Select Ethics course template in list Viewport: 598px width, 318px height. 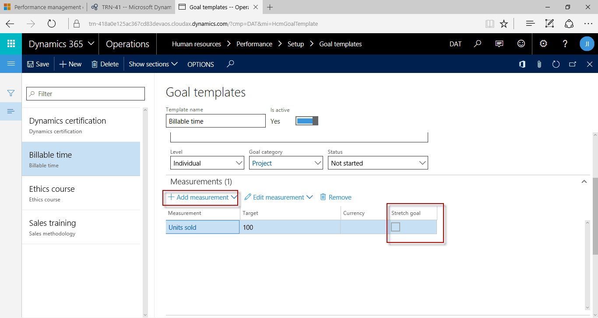point(81,193)
